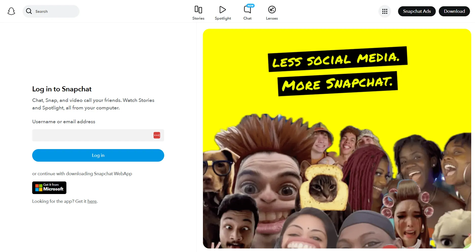Click the Snapchat ghost logo
This screenshot has height=252, width=475.
[x=11, y=11]
